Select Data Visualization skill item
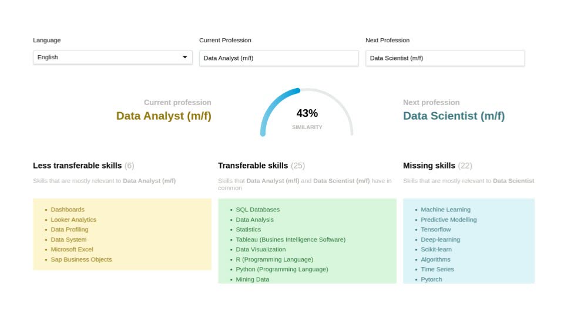 coord(261,249)
